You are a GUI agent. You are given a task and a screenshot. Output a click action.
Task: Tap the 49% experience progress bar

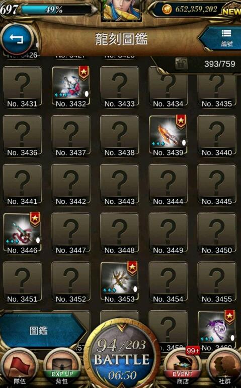pos(57,10)
